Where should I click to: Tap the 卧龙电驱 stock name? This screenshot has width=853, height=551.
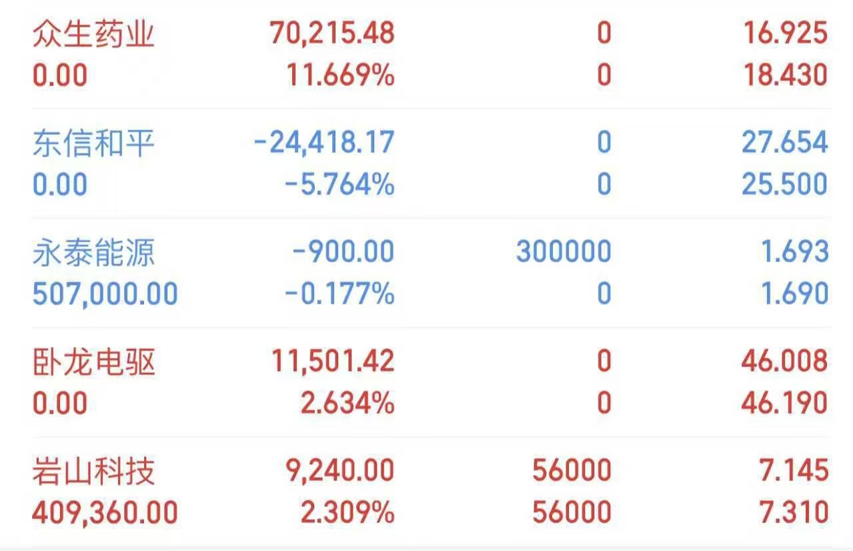coord(93,362)
